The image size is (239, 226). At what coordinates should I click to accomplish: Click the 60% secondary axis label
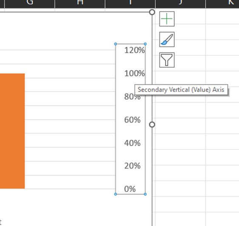pyautogui.click(x=132, y=120)
